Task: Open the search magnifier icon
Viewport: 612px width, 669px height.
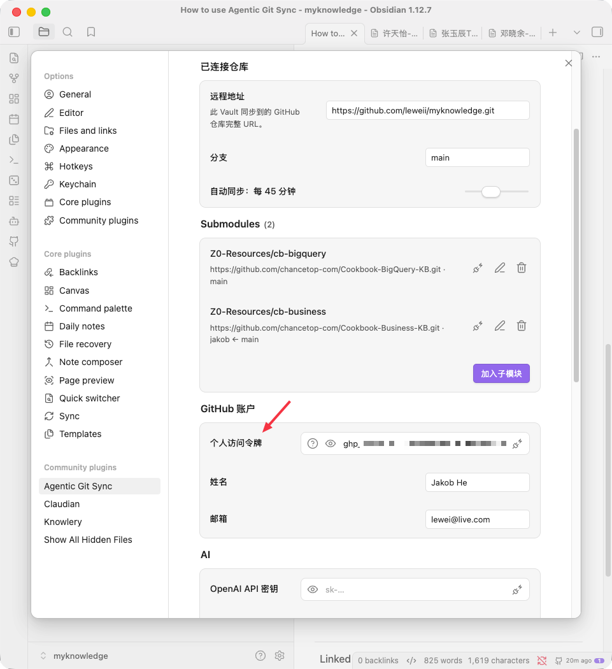Action: coord(68,32)
